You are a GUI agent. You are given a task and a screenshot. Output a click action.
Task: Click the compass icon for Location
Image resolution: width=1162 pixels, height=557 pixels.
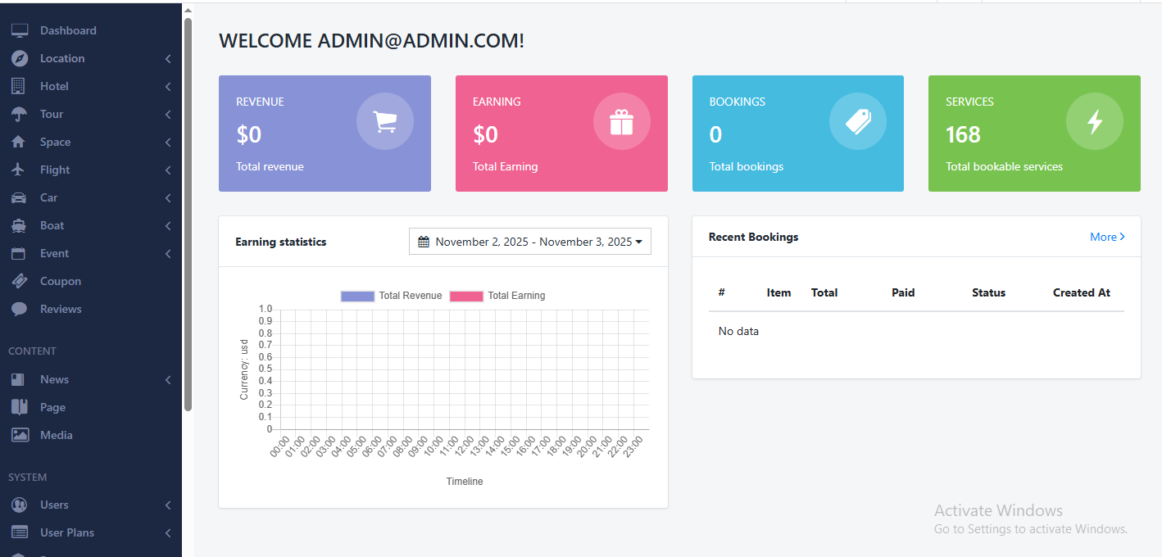point(19,58)
